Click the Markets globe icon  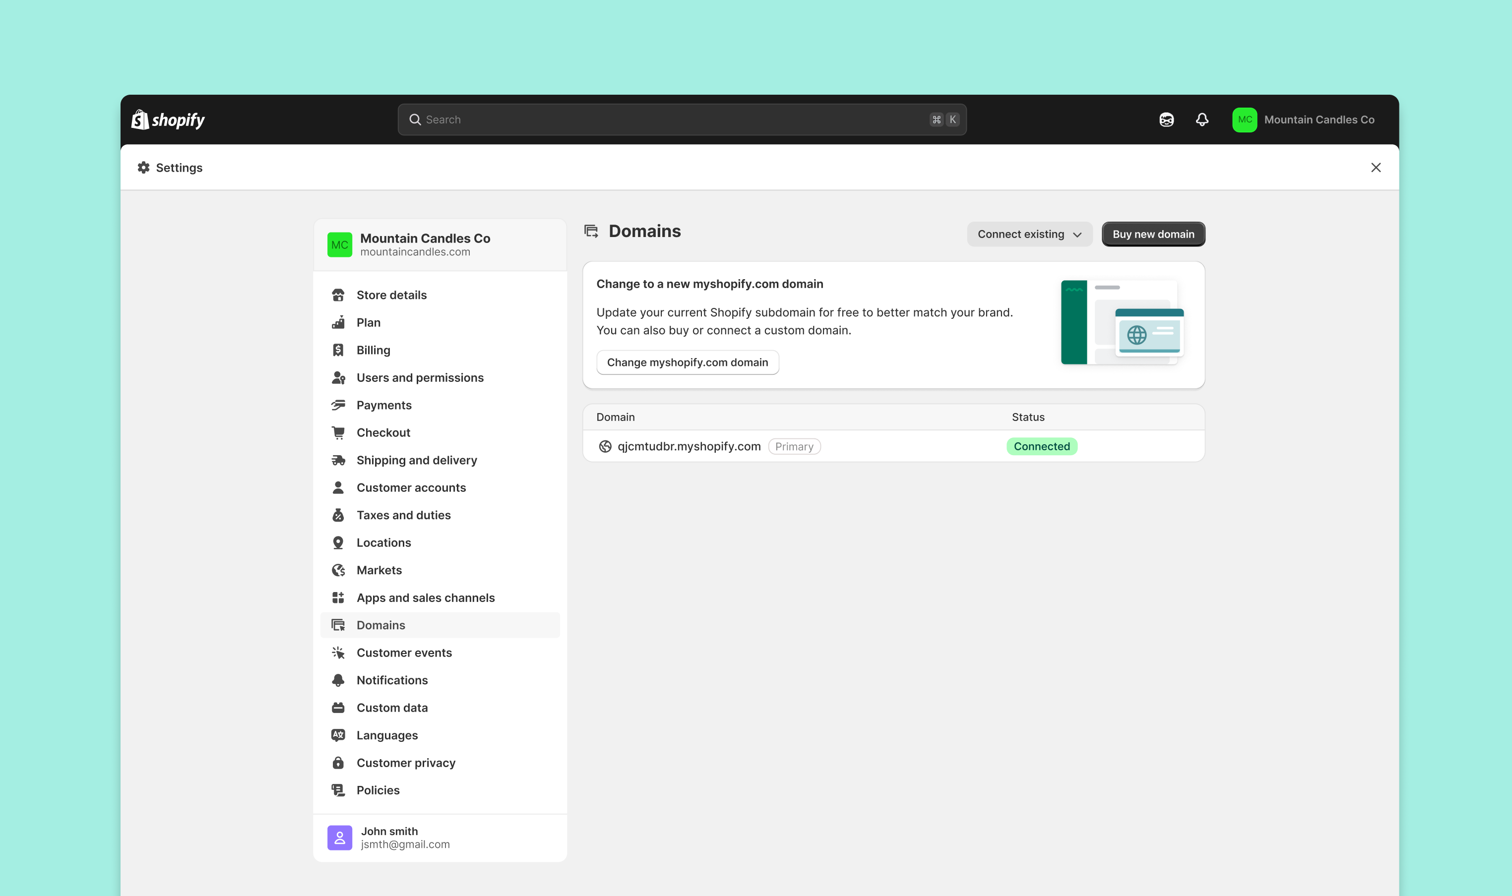[x=338, y=570]
